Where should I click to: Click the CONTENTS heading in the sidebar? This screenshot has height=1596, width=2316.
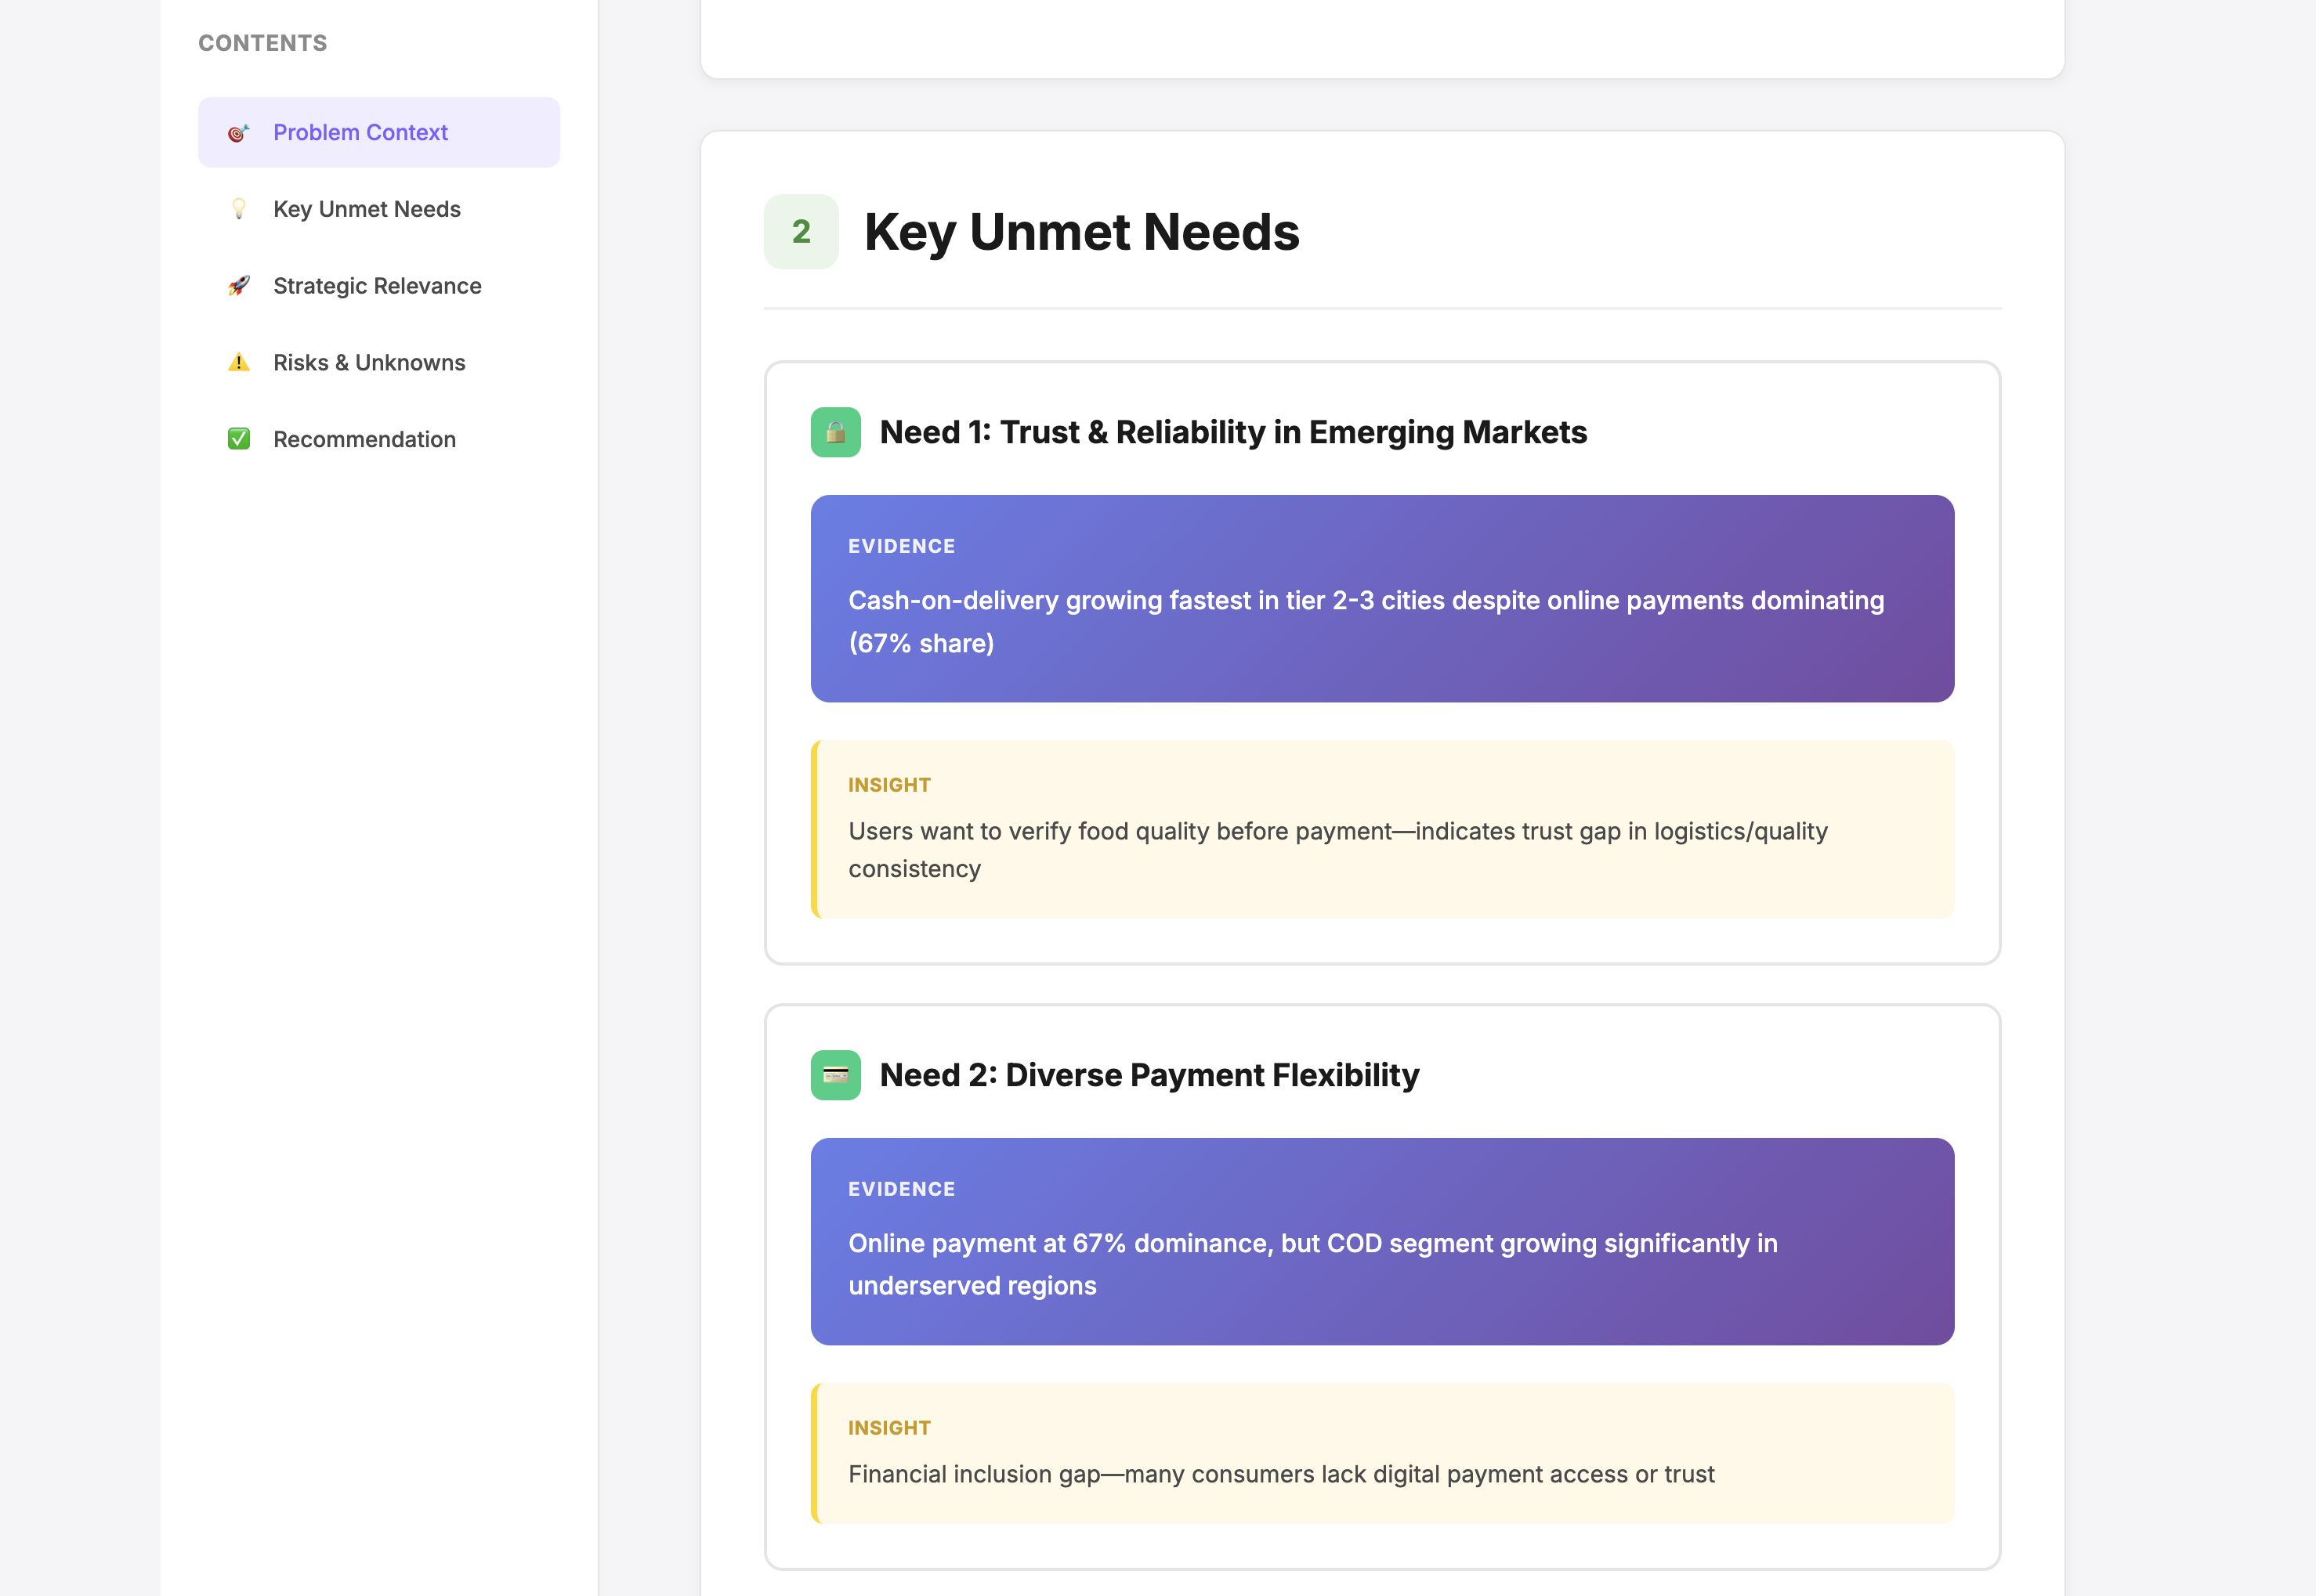pyautogui.click(x=262, y=43)
